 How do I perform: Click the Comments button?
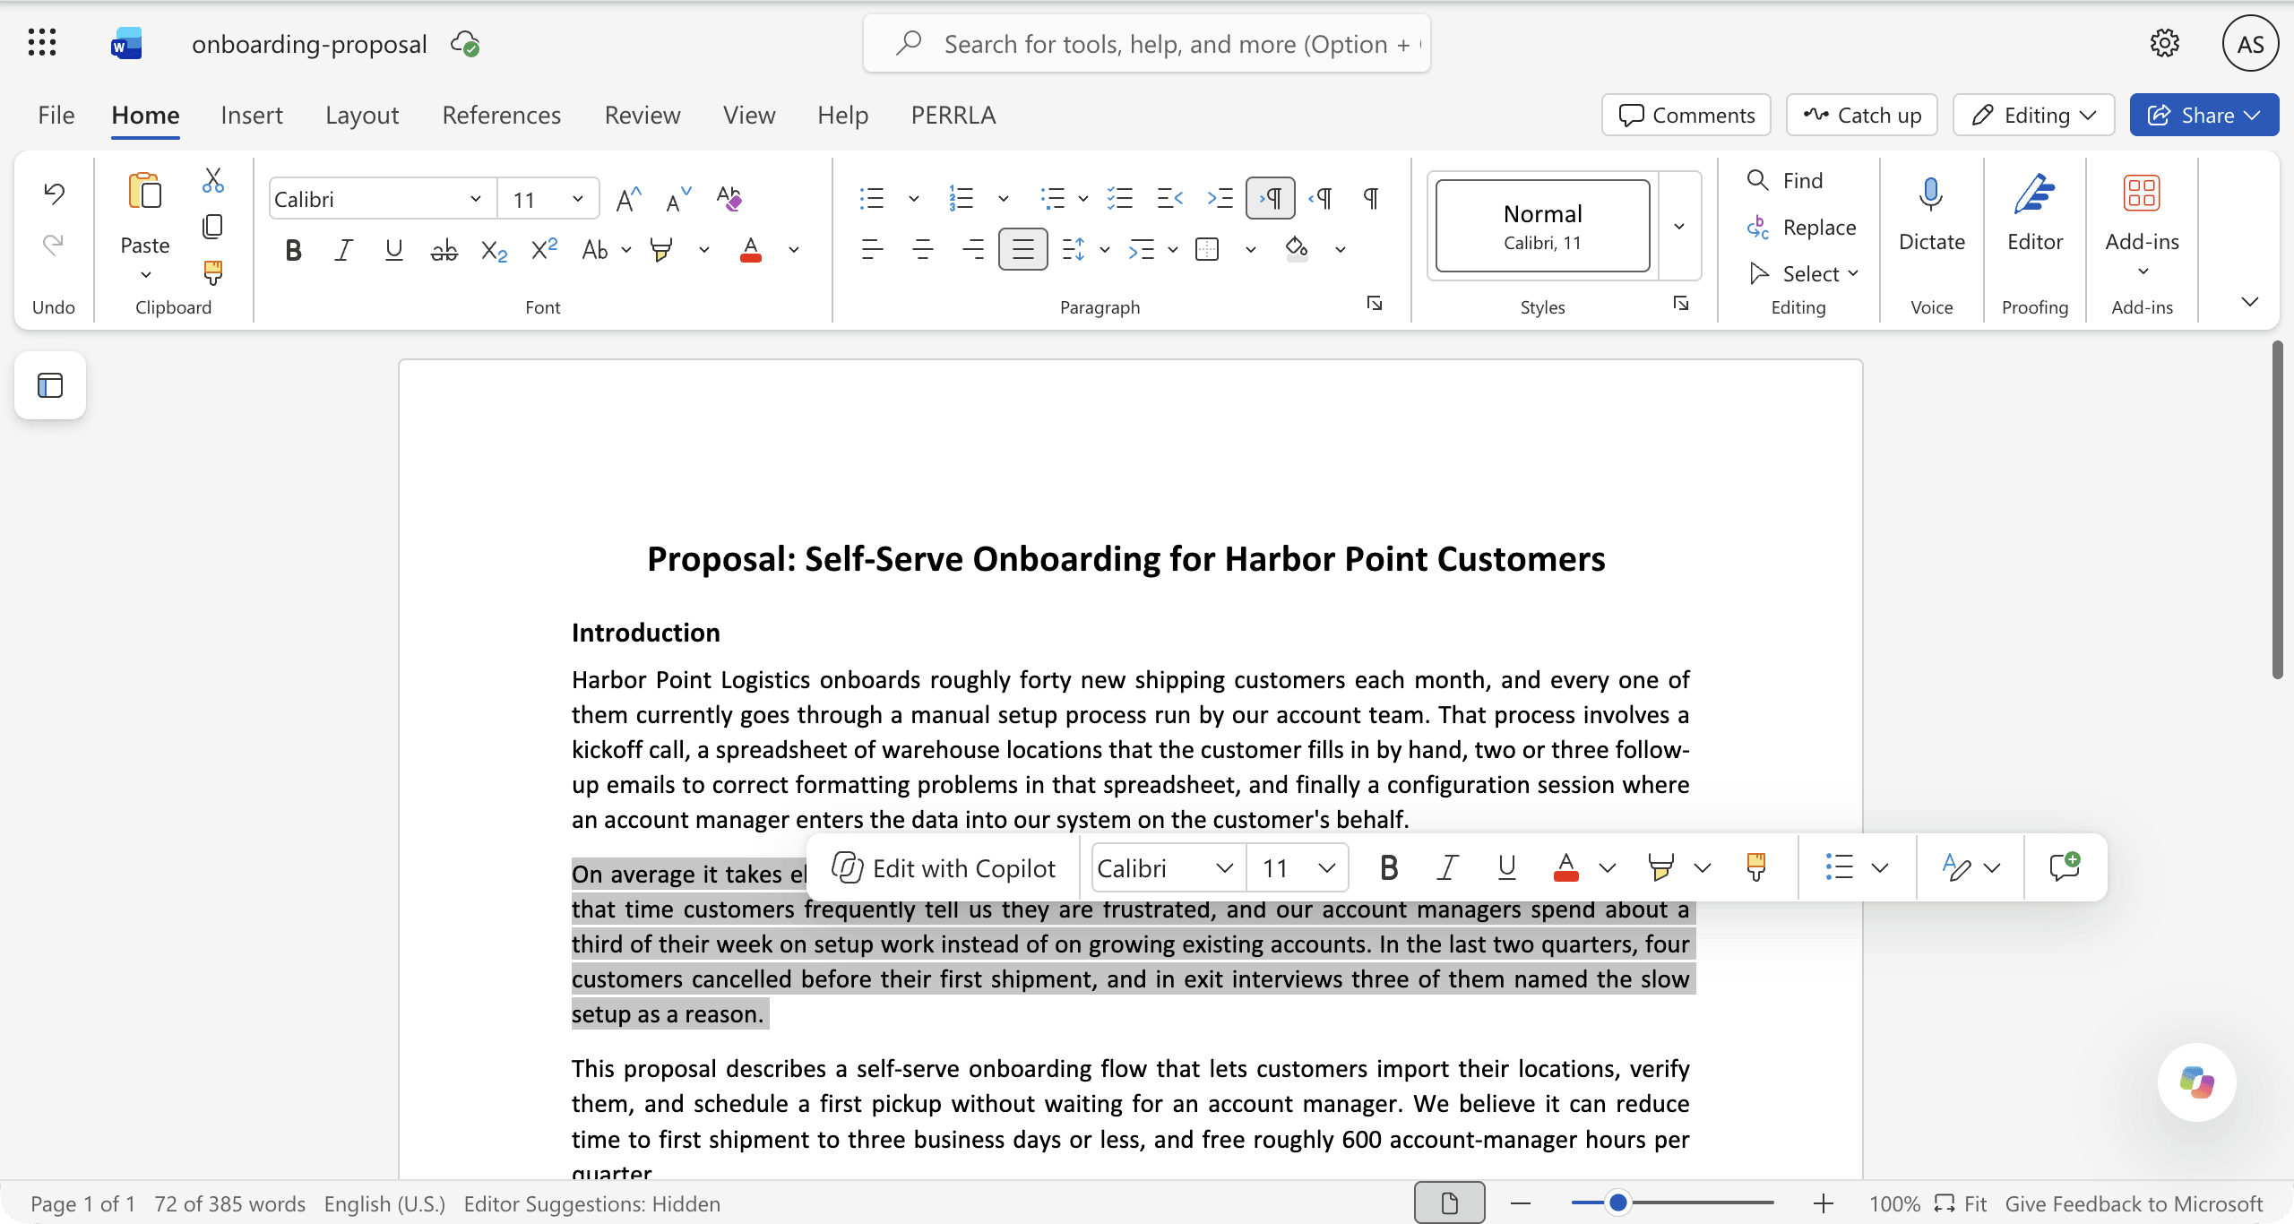(1686, 115)
